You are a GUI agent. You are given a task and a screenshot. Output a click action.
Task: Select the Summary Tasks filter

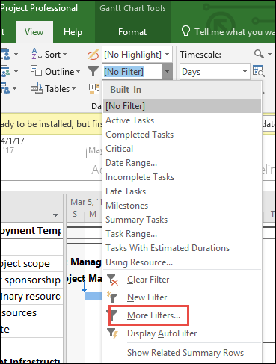coord(183,220)
